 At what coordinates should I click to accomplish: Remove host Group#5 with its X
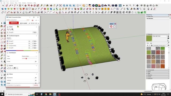37,32
